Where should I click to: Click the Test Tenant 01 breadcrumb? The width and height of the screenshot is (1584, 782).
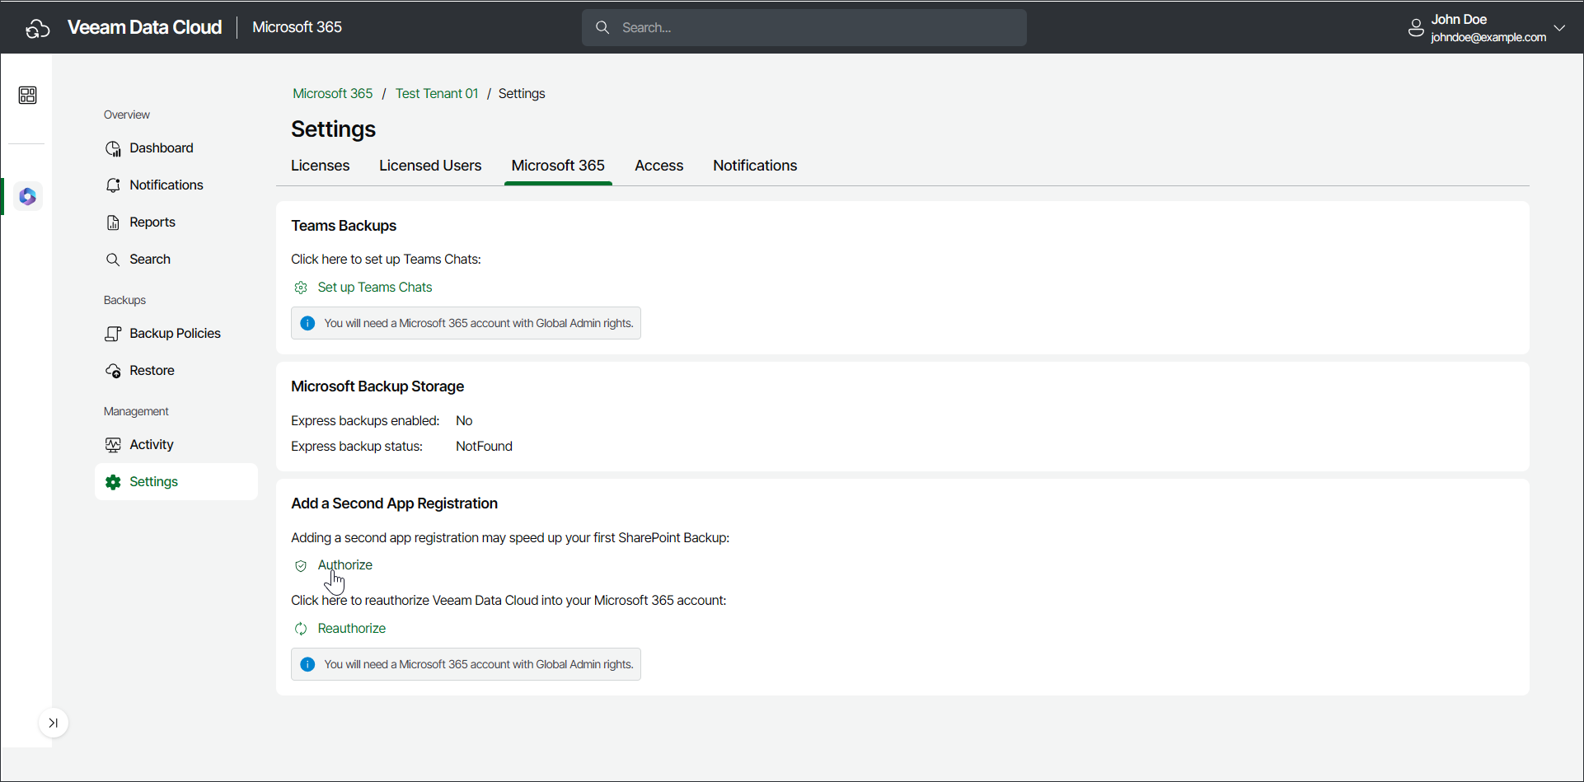coord(437,94)
